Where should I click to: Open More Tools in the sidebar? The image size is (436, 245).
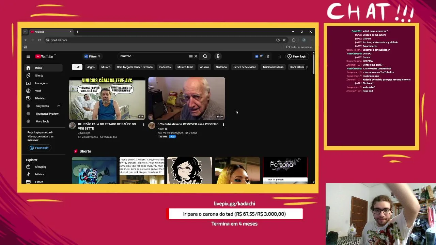pyautogui.click(x=43, y=121)
